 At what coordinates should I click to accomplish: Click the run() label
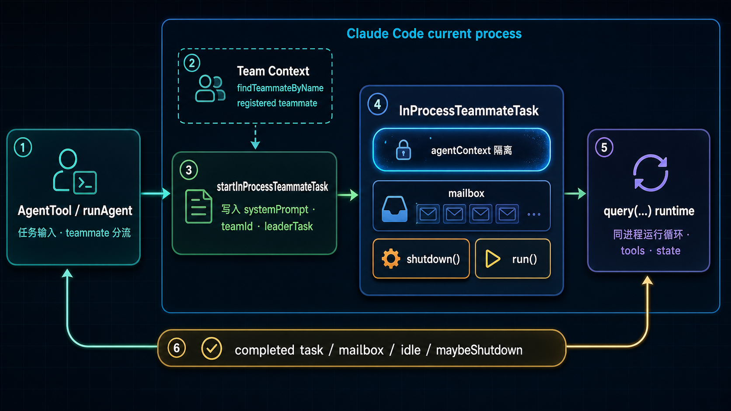click(524, 259)
